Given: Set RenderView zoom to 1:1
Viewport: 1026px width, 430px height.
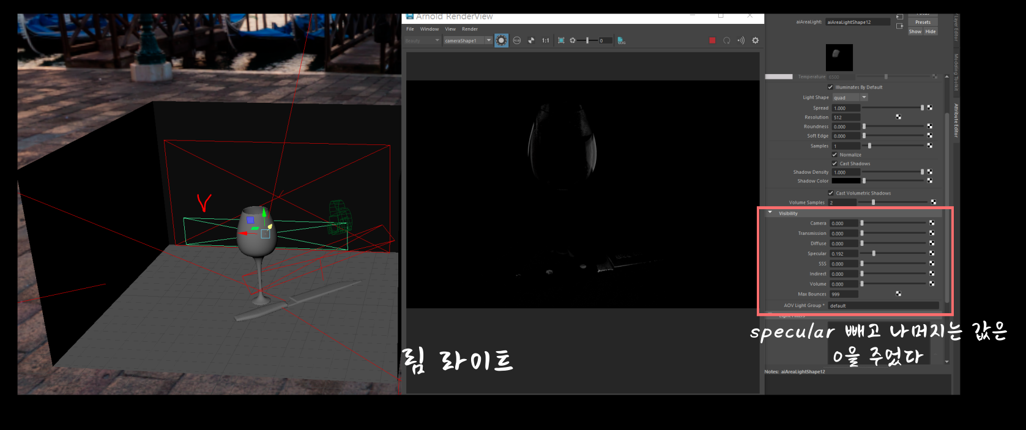Looking at the screenshot, I should (545, 40).
